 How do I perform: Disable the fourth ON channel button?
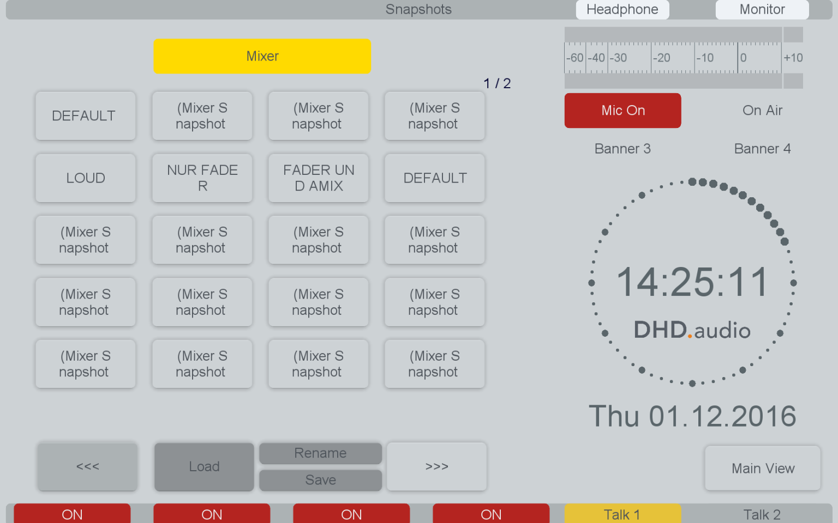(490, 514)
